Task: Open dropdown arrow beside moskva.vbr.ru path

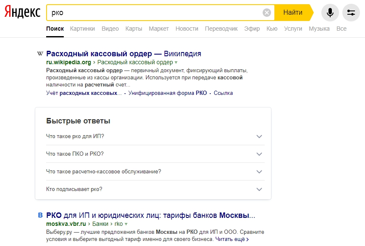Action: tap(126, 224)
